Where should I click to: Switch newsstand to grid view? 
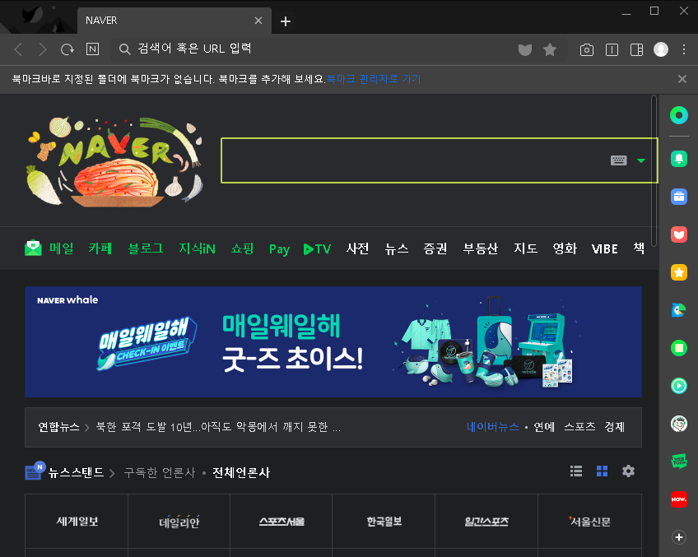click(x=602, y=471)
